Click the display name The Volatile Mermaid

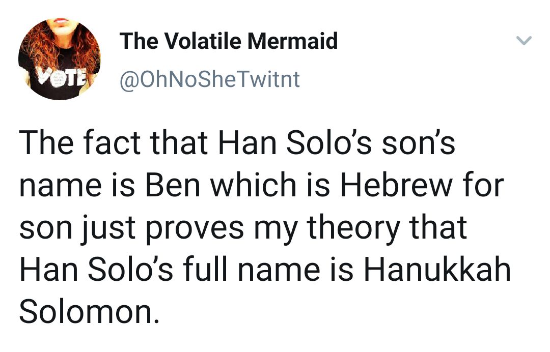pyautogui.click(x=228, y=41)
